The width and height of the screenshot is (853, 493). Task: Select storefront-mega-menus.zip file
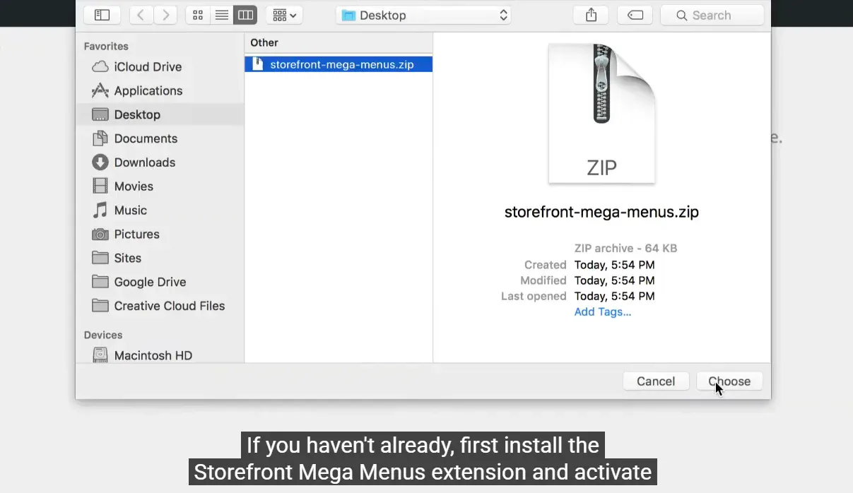click(x=341, y=64)
